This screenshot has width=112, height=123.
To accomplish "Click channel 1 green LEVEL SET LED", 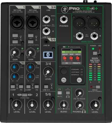I will tap(22, 48).
